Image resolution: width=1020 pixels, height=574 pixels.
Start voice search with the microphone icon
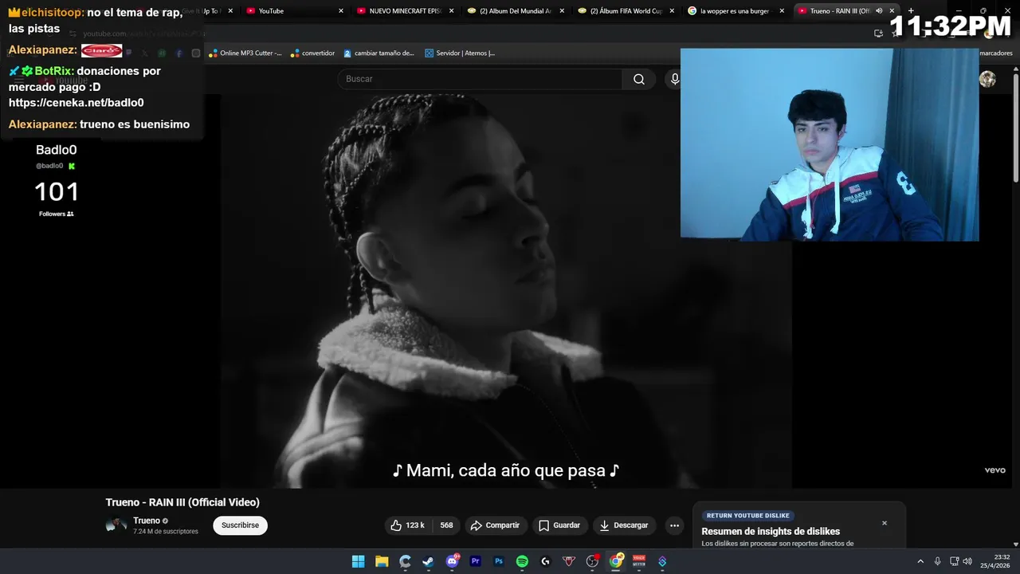674,79
